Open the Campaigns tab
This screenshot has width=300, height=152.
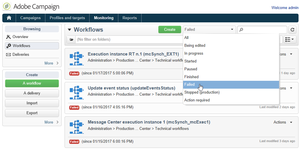pyautogui.click(x=31, y=18)
